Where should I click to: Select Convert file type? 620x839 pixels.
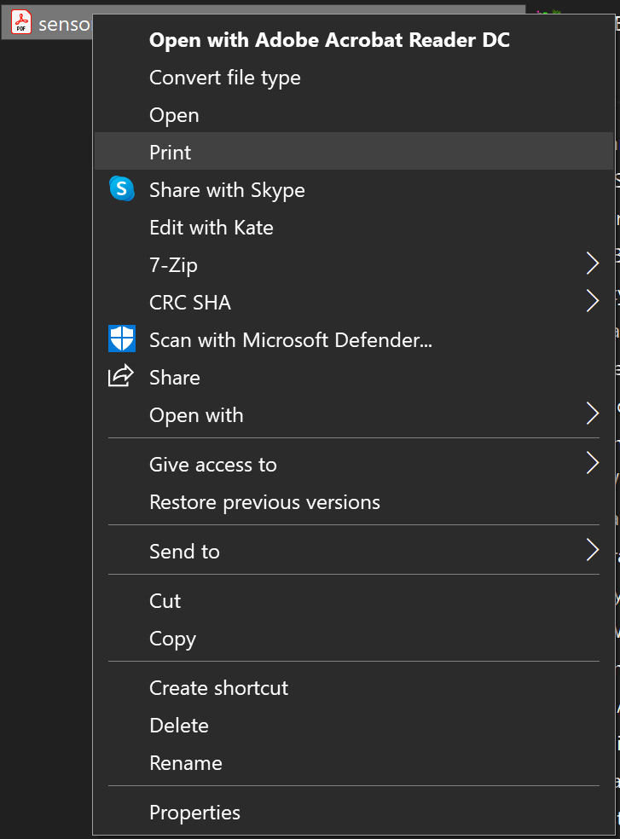224,78
